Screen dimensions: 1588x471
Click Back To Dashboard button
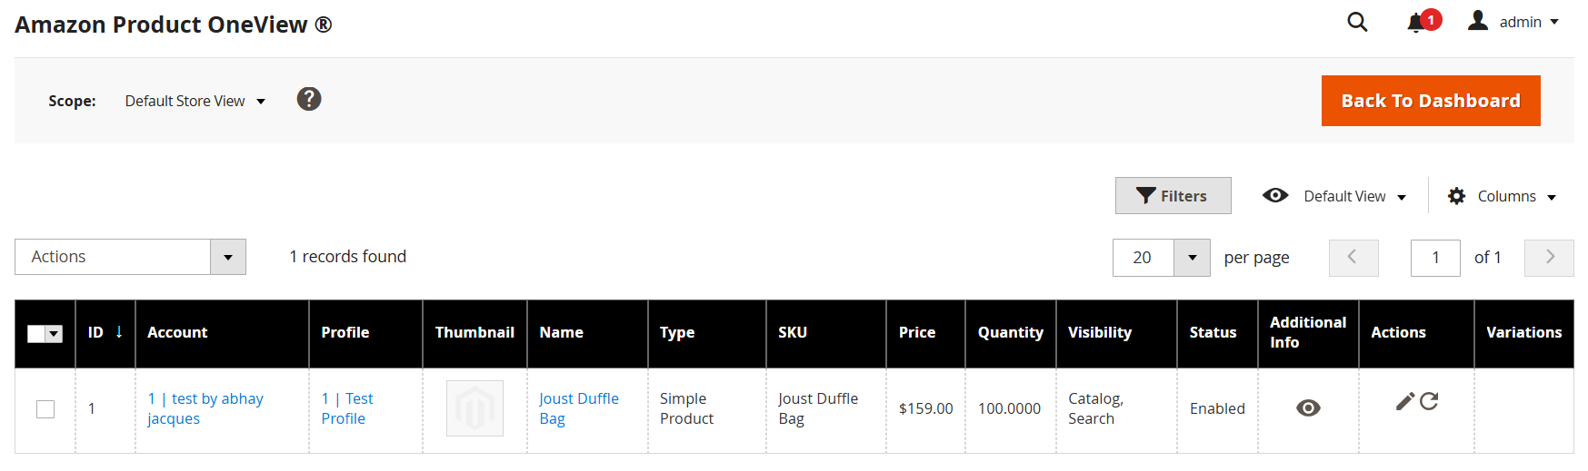pos(1430,101)
